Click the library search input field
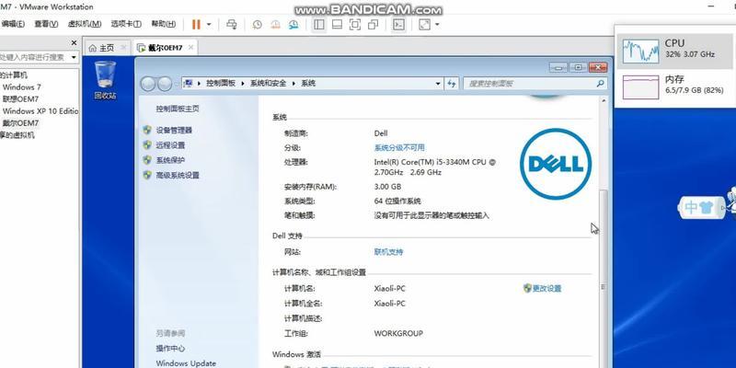The width and height of the screenshot is (736, 368). click(33, 57)
